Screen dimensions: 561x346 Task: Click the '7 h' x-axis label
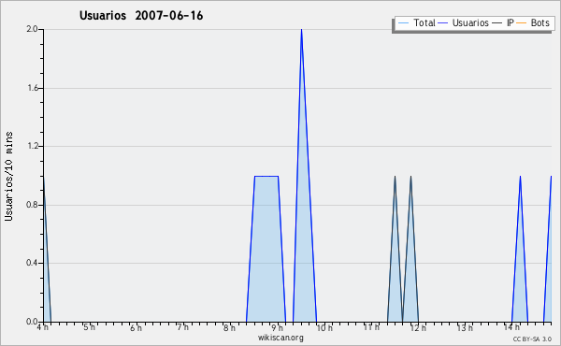tap(182, 327)
